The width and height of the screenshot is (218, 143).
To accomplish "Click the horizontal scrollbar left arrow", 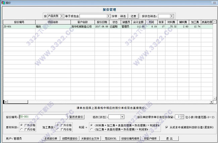I will pos(6,102).
